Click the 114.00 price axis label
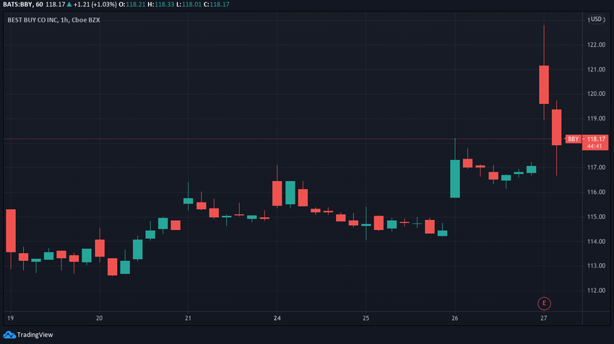Image resolution: width=614 pixels, height=344 pixels. pyautogui.click(x=596, y=242)
